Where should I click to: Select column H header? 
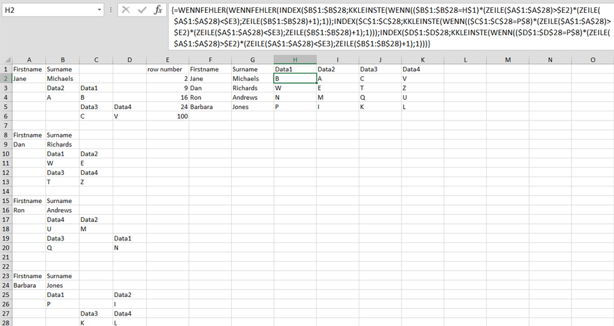pyautogui.click(x=295, y=60)
